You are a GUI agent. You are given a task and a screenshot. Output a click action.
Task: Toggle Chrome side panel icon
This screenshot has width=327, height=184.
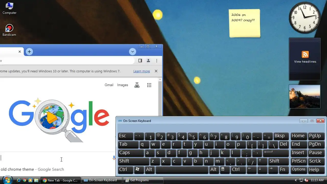coord(140,61)
